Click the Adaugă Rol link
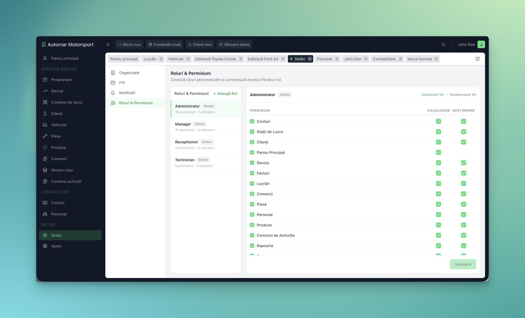Viewport: 525px width, 318px height. [225, 93]
